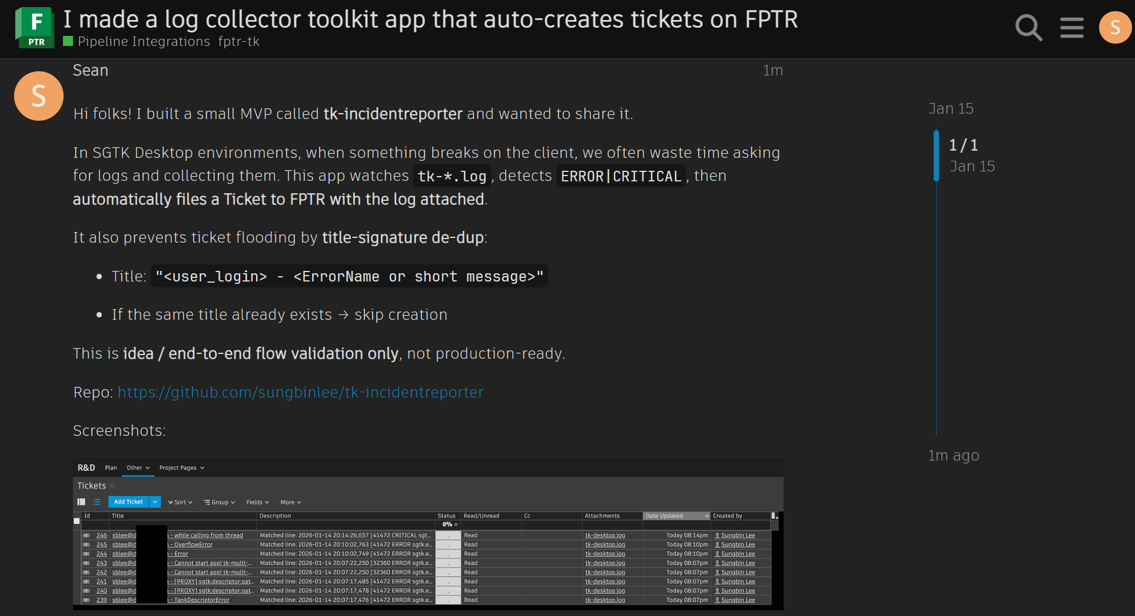Switch to the list view icon

pos(97,502)
